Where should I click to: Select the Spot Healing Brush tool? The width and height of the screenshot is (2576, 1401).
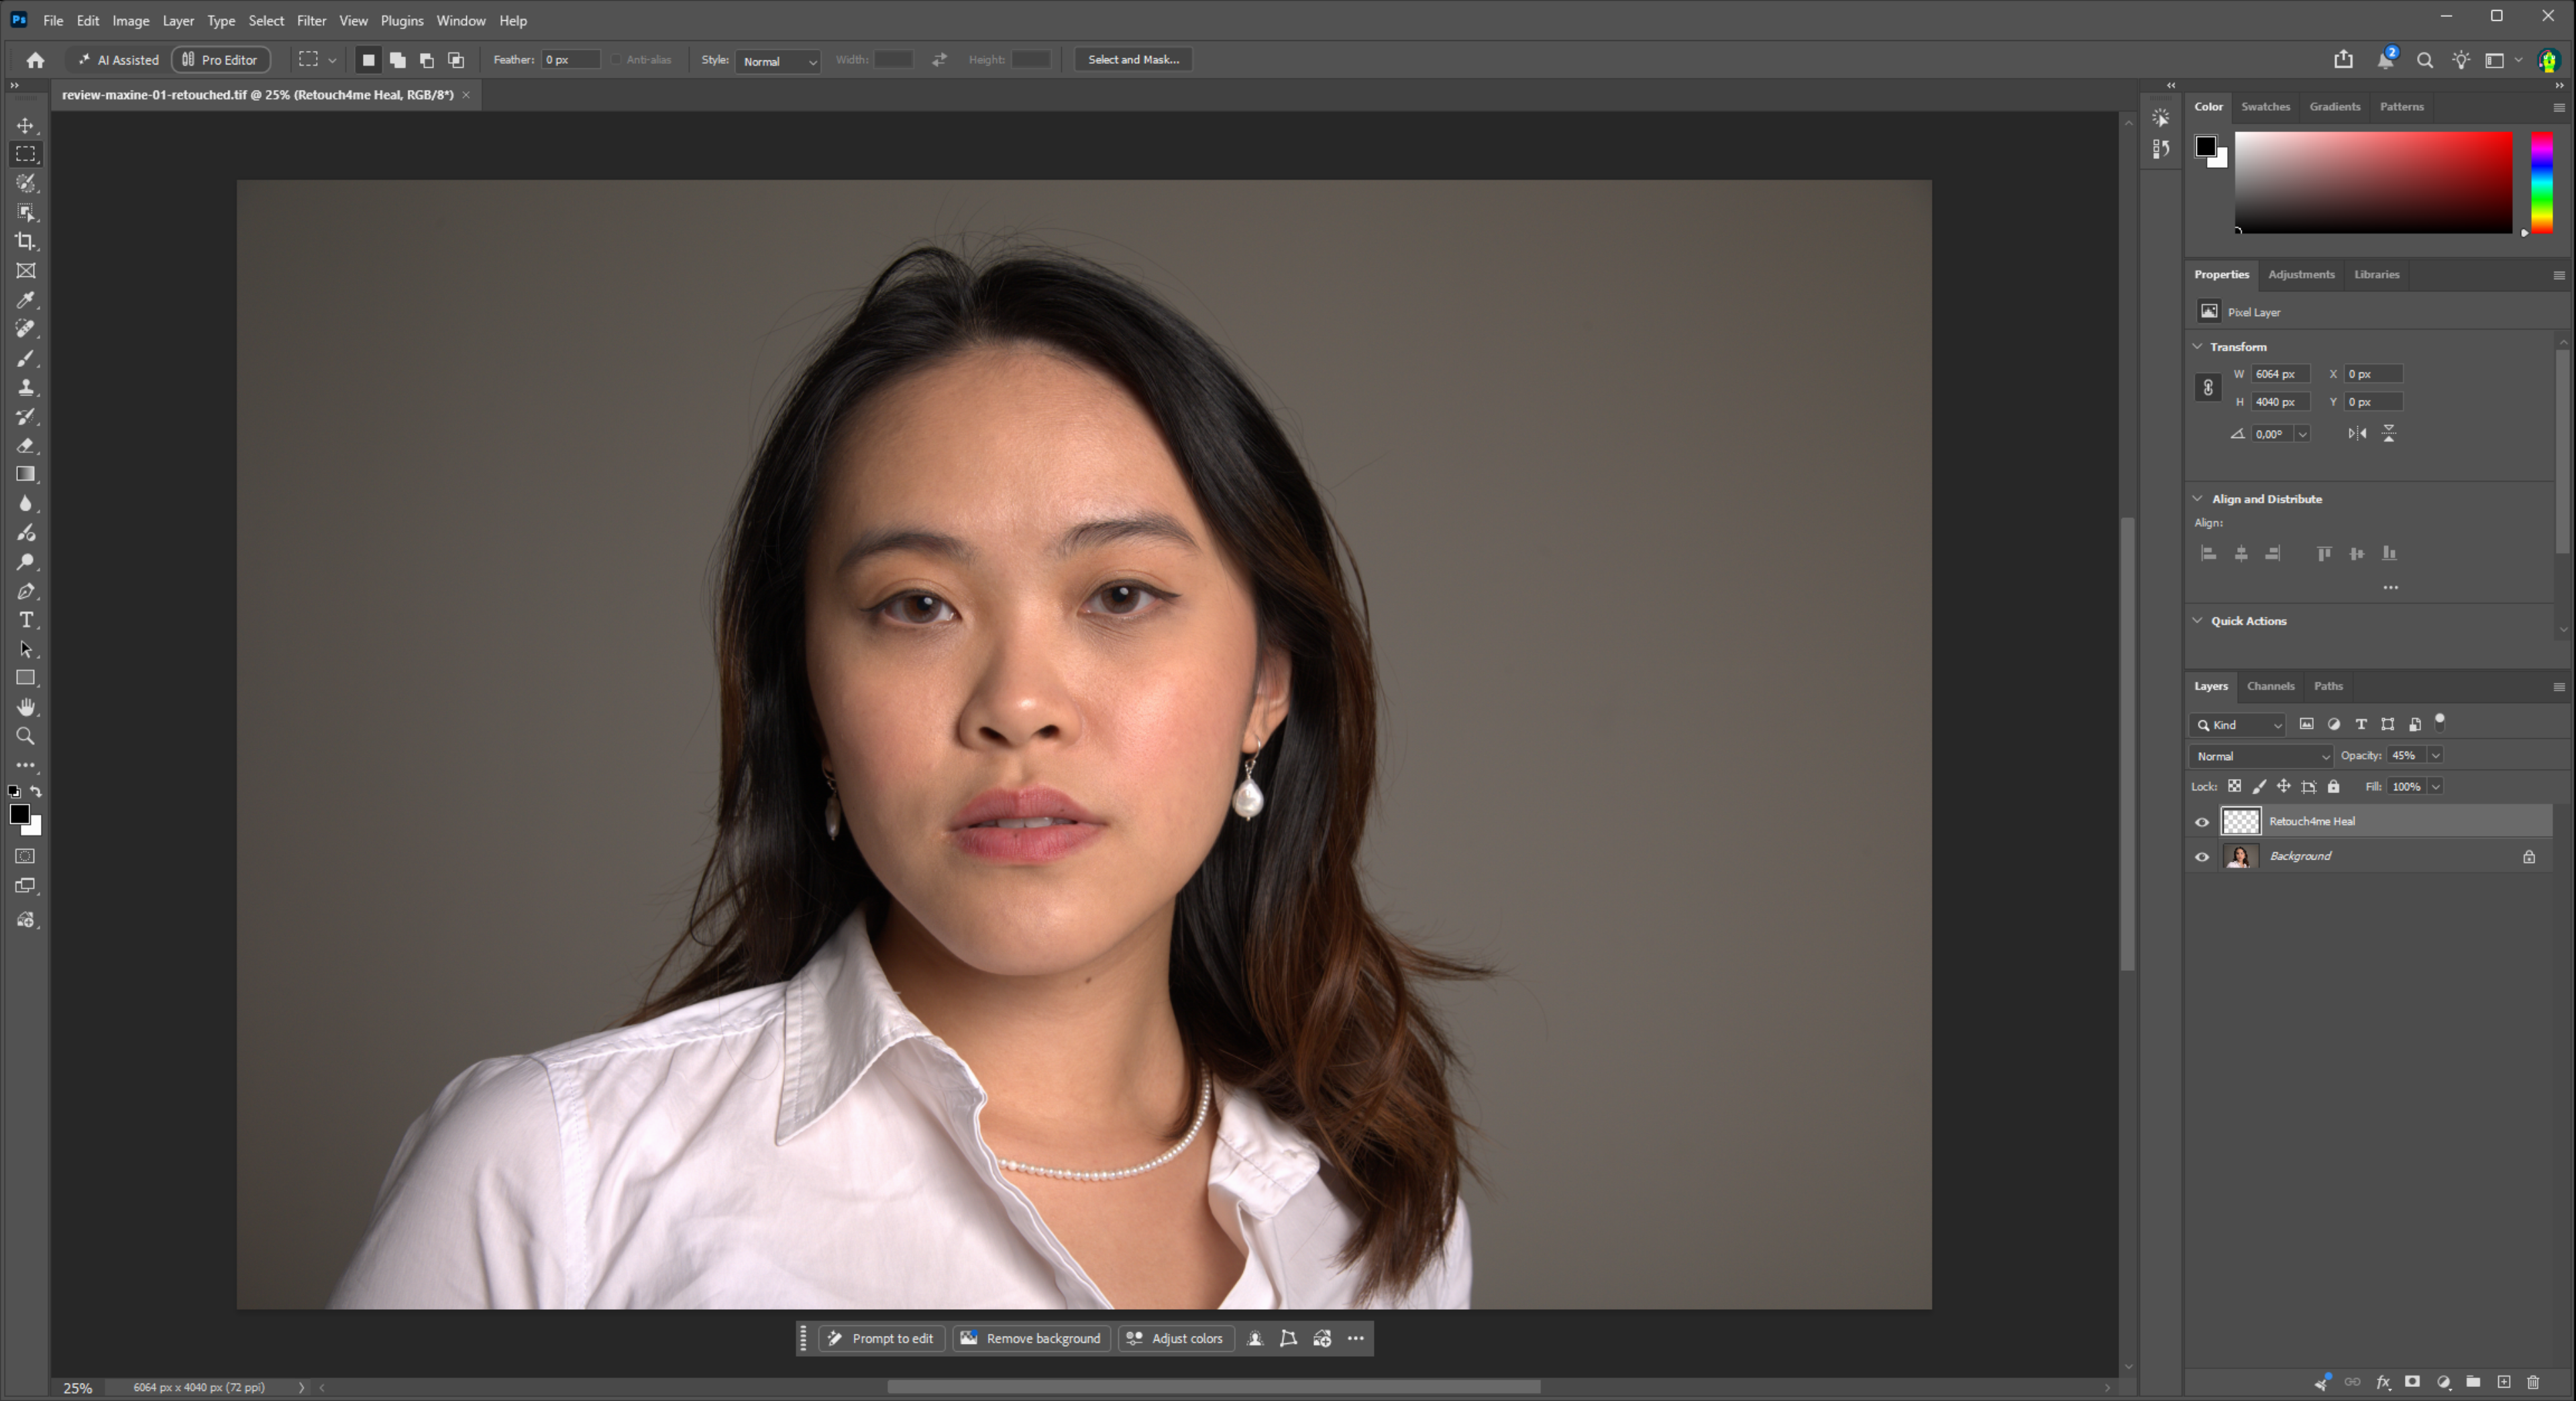[x=26, y=328]
